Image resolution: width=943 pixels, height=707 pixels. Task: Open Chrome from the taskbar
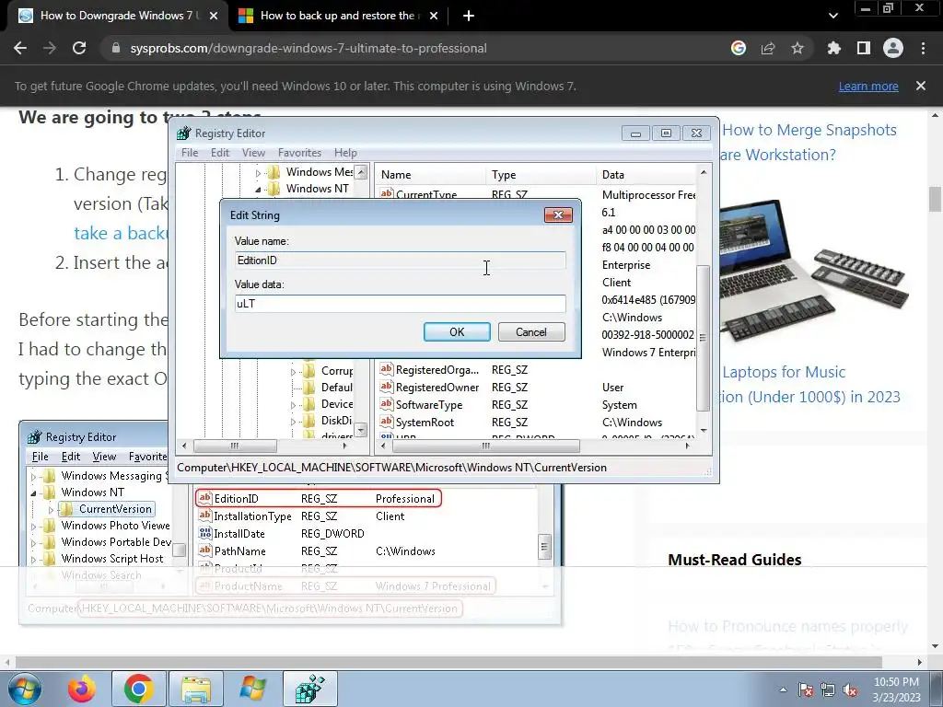click(x=138, y=689)
